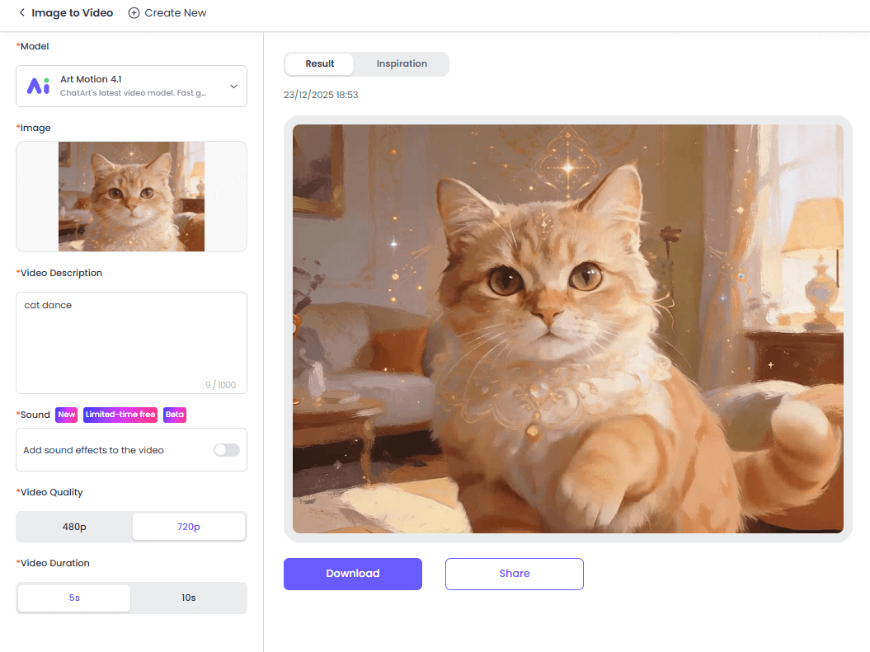The height and width of the screenshot is (652, 870).
Task: Click the generated cat video preview
Action: [567, 328]
